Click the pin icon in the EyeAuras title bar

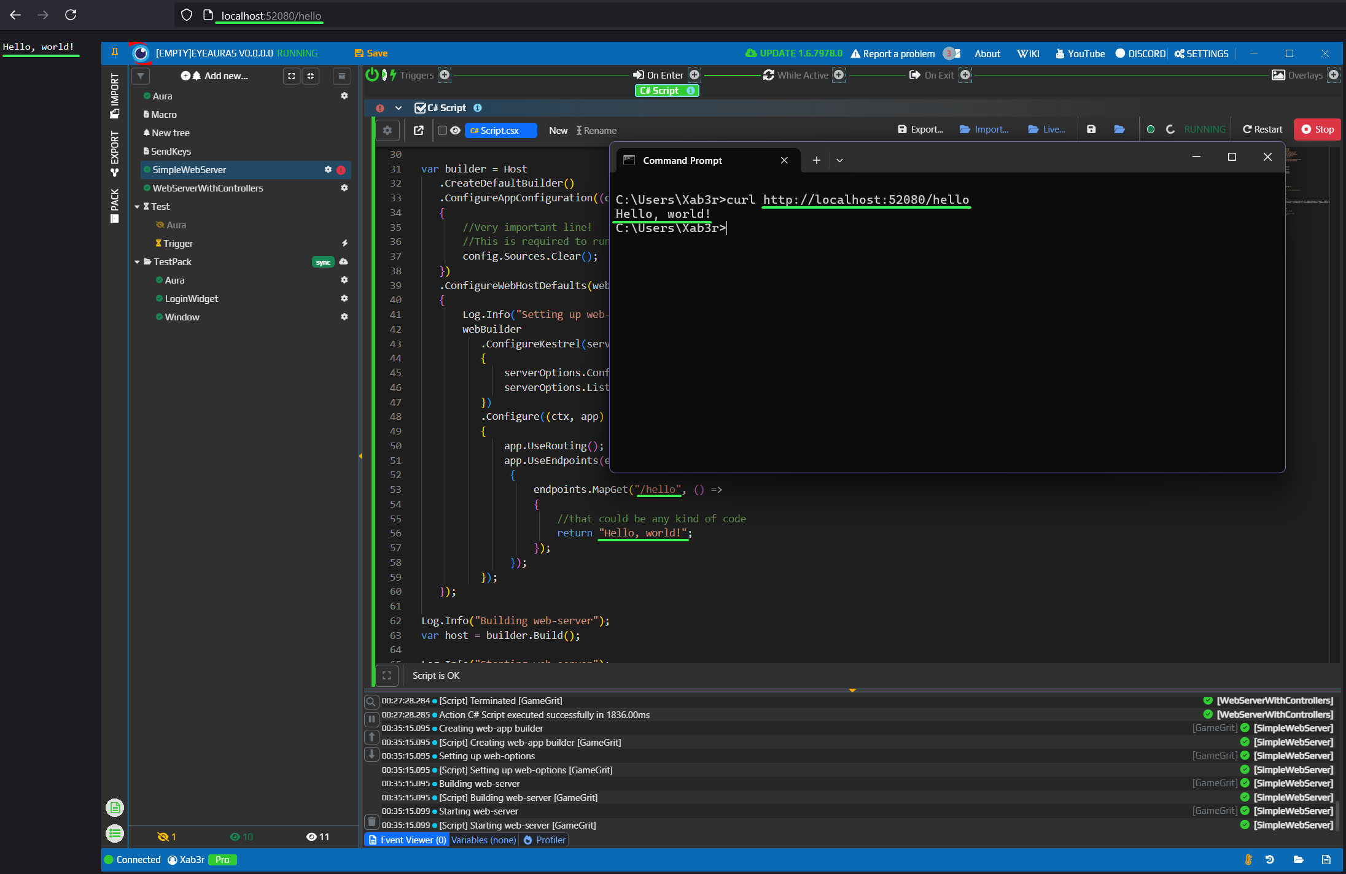(x=115, y=53)
